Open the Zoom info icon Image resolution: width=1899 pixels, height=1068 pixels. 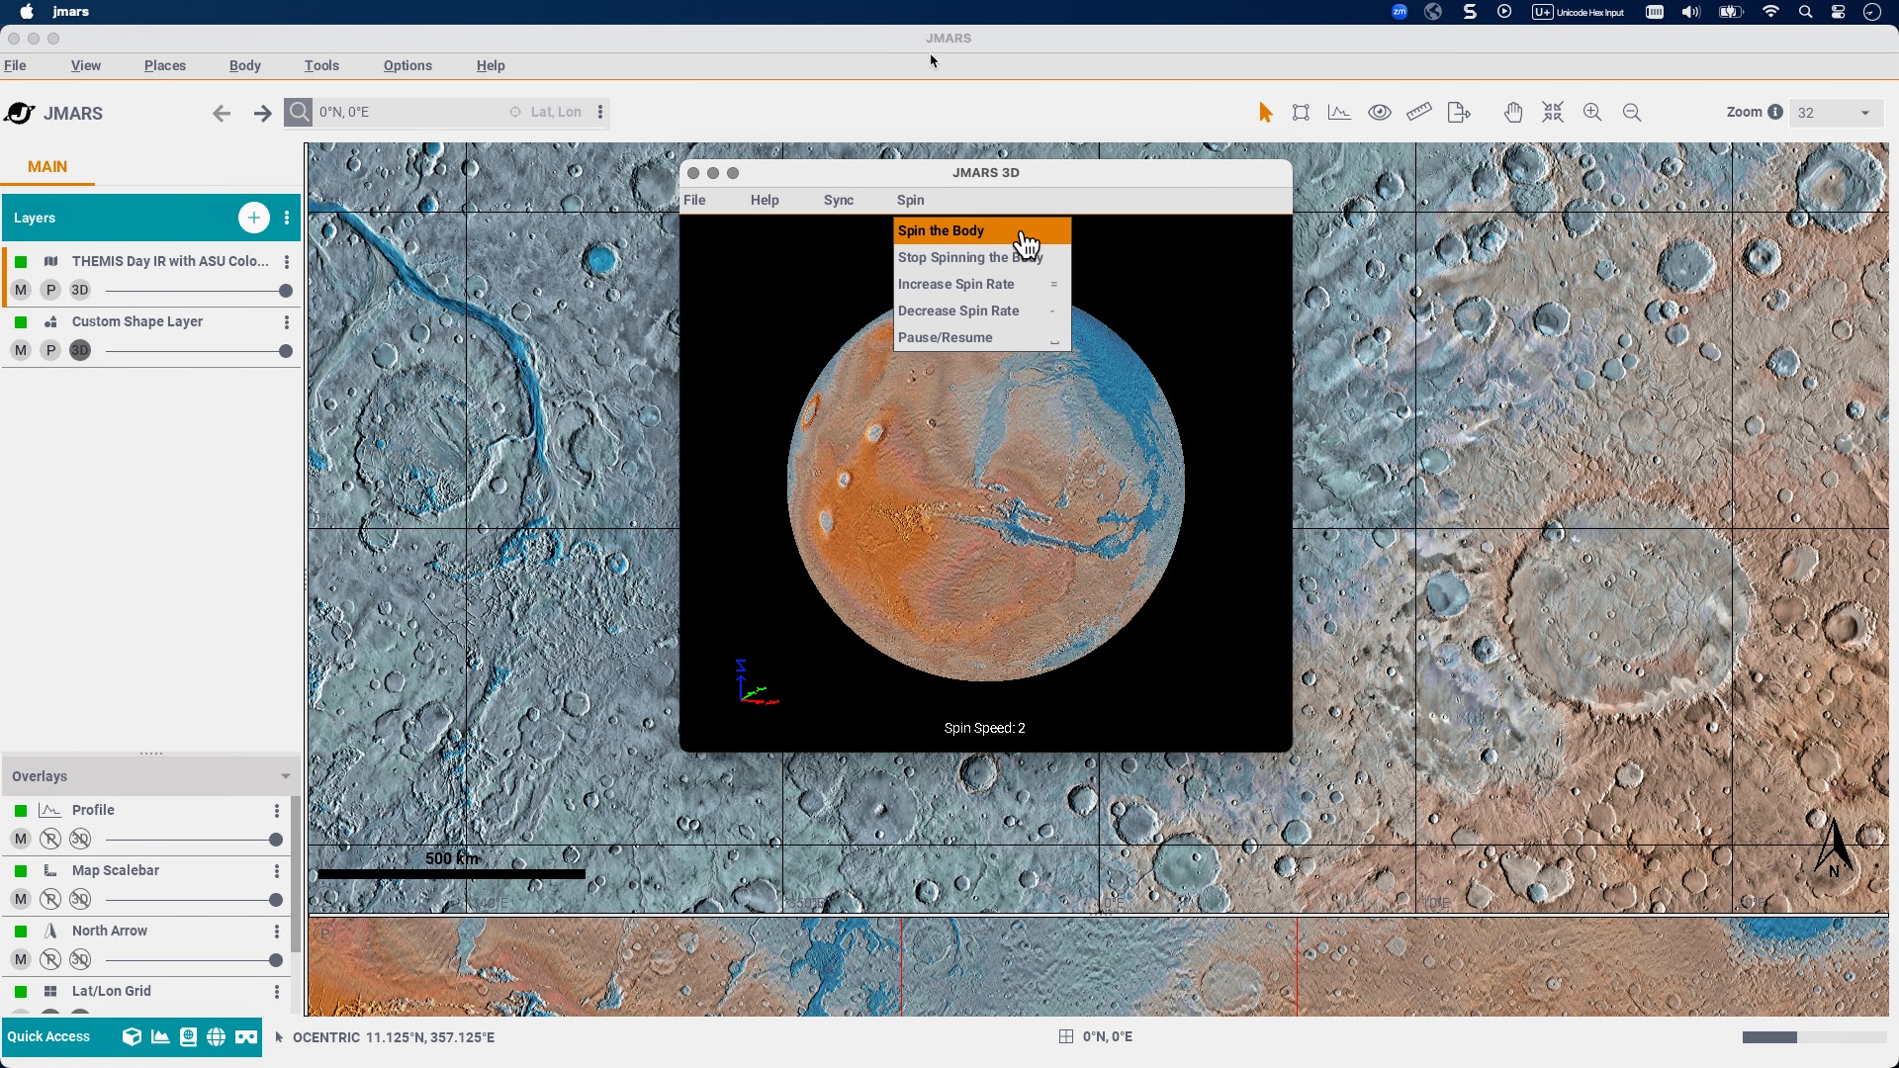pos(1775,112)
